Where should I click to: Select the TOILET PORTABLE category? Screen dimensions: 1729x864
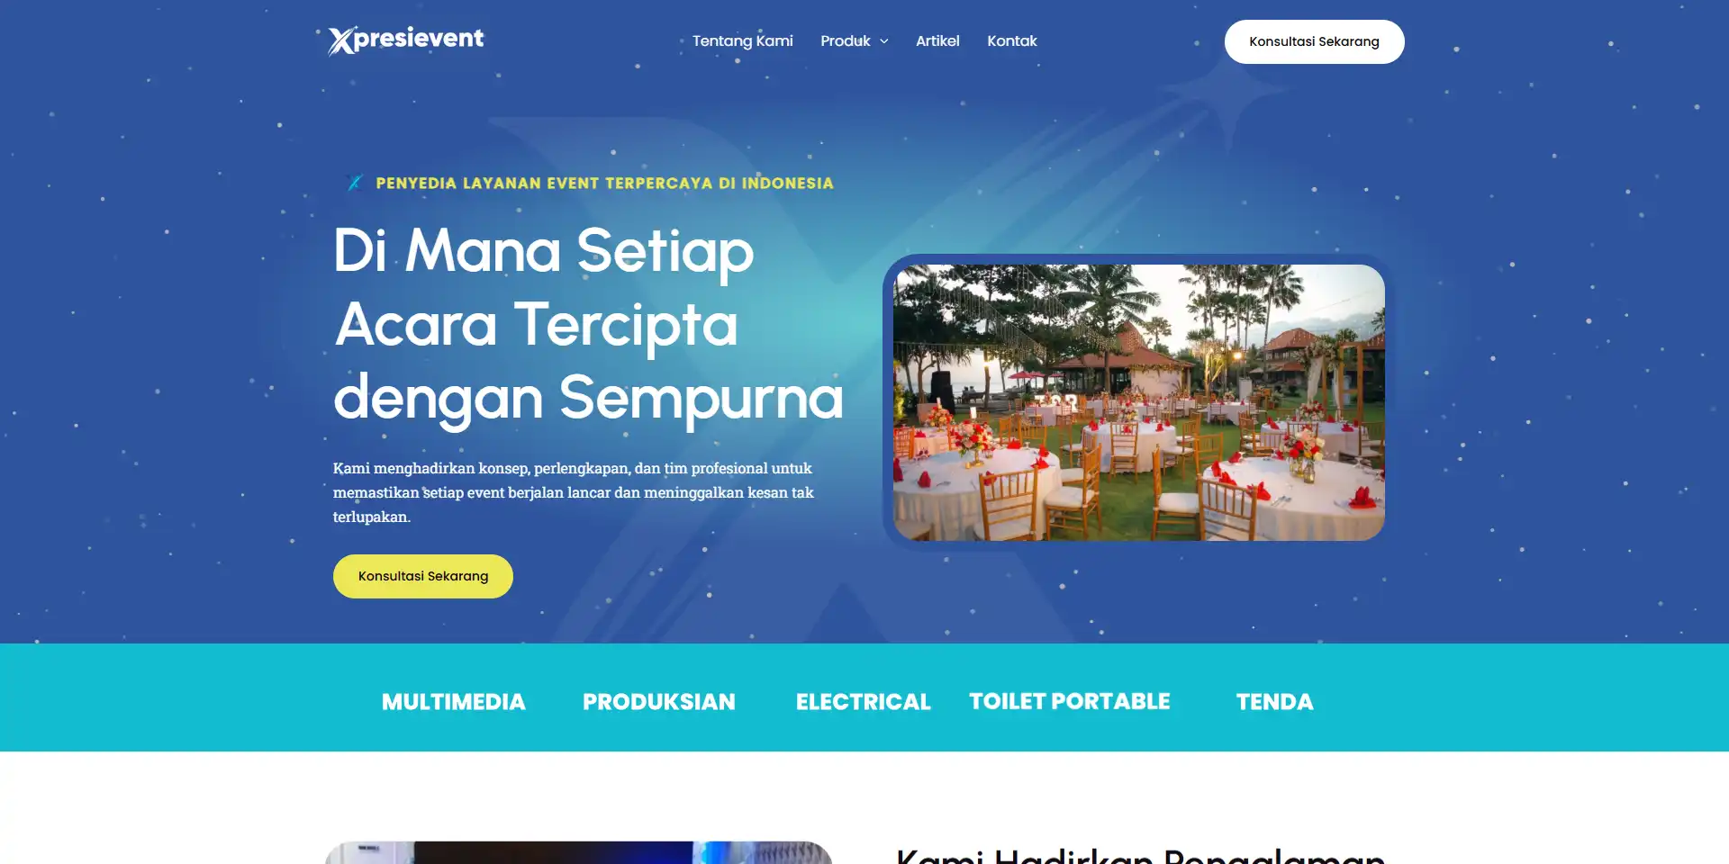(1070, 702)
